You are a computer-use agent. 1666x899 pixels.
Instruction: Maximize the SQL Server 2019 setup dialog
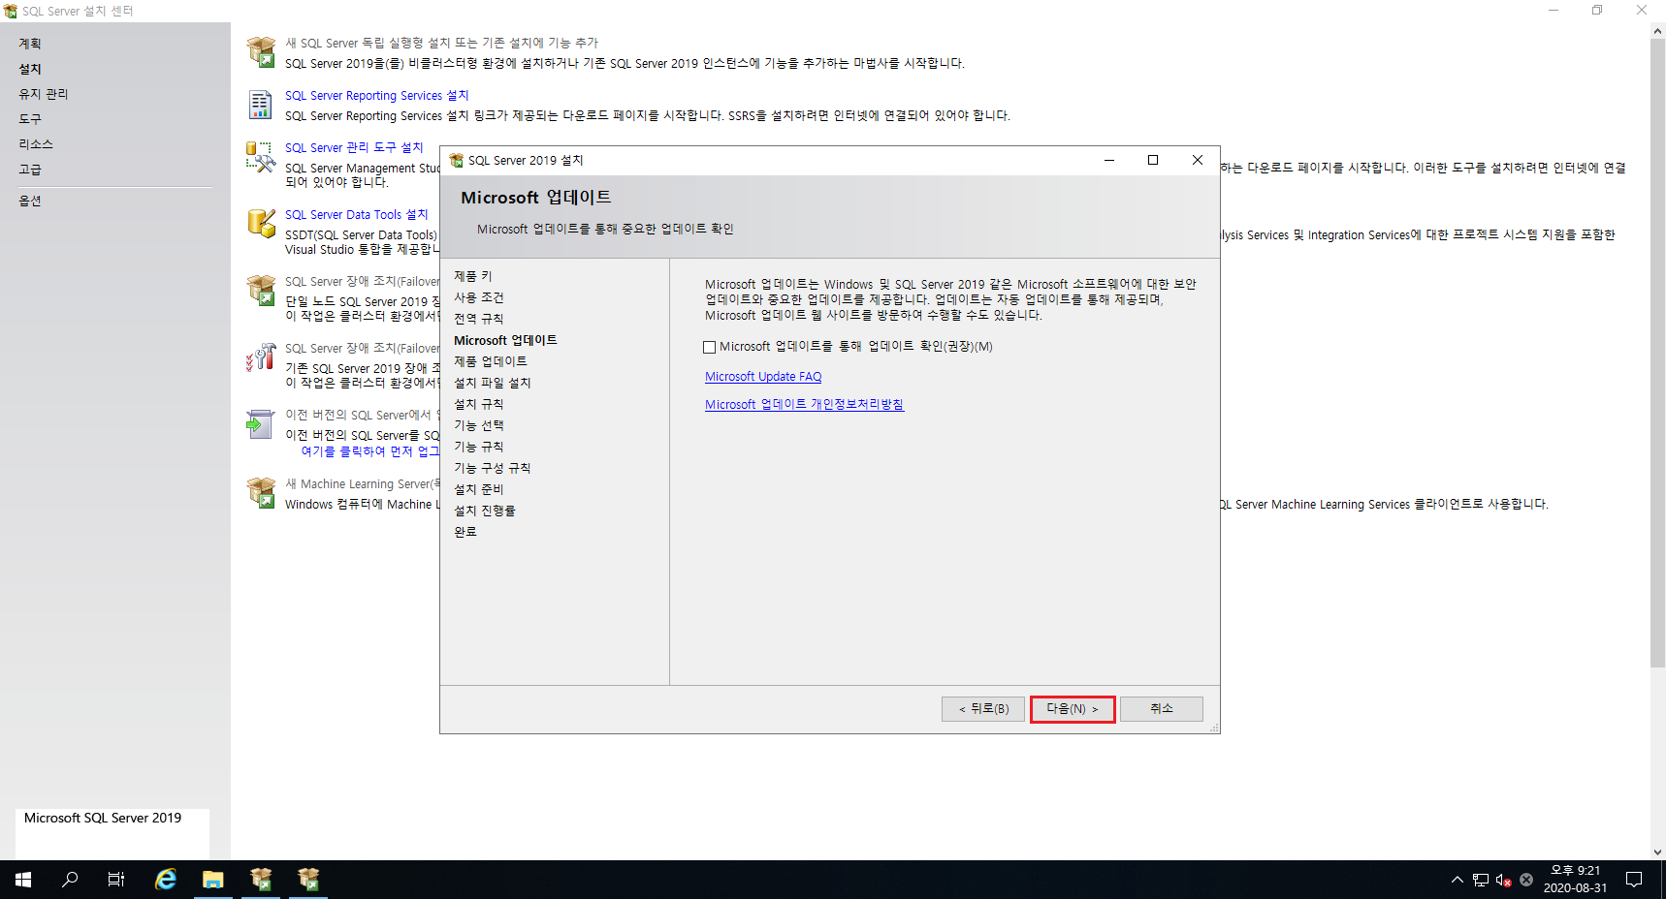1153,160
